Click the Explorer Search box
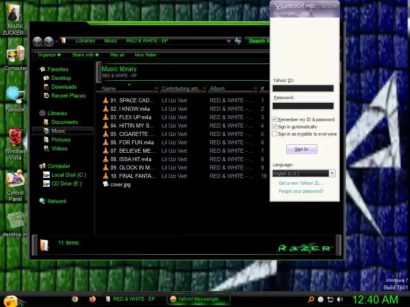The width and height of the screenshot is (410, 307). click(x=257, y=41)
